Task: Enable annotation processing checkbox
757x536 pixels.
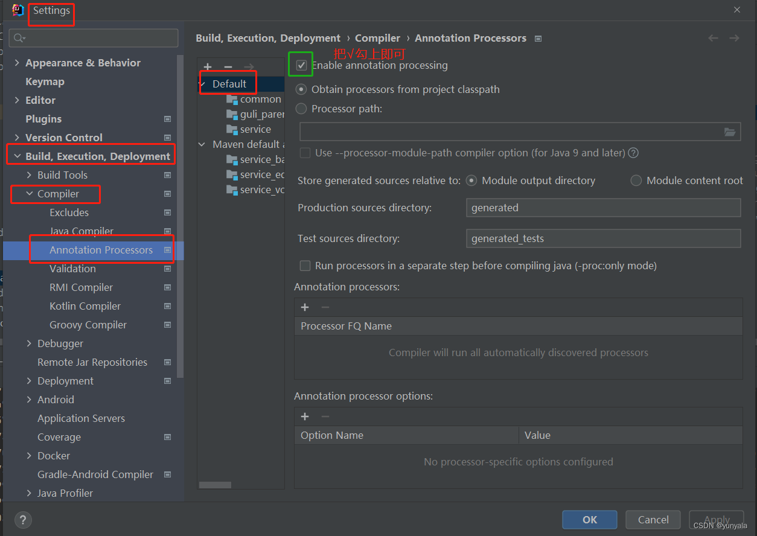Action: coord(300,64)
